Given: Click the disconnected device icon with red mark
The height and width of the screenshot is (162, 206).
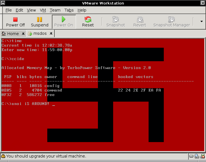Looking at the screenshot, I should point(202,156).
